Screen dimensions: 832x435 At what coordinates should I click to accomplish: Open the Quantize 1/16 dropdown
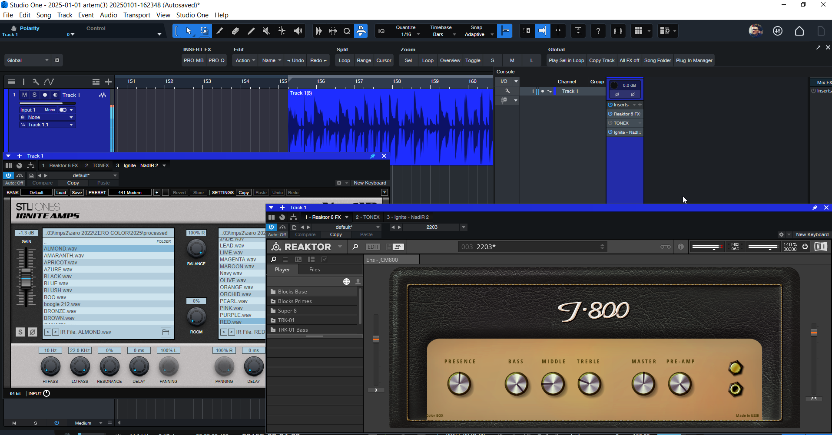(408, 34)
